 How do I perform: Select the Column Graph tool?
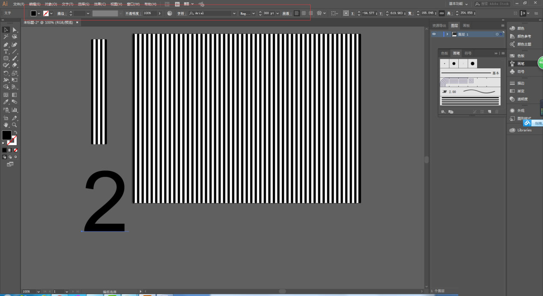click(x=15, y=110)
